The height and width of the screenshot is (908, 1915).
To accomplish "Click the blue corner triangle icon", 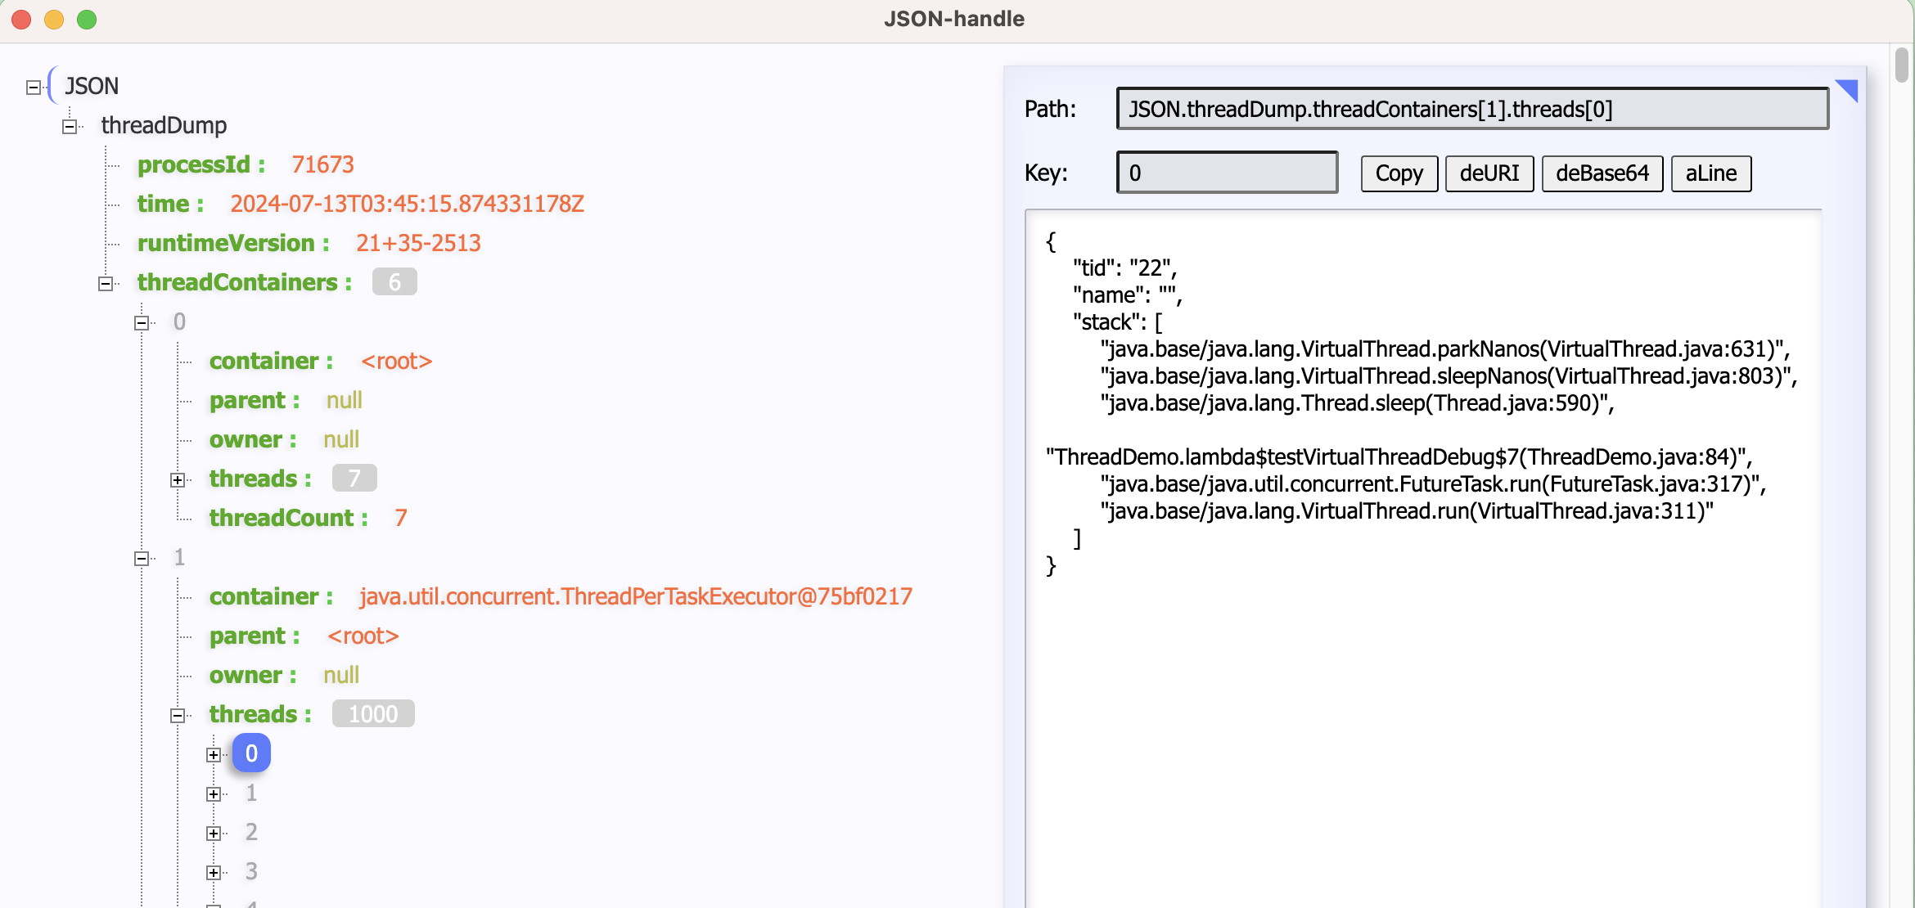I will [x=1847, y=91].
